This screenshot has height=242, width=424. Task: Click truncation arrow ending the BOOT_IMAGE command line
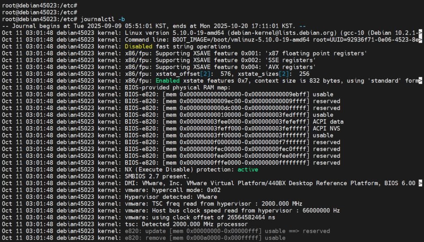(x=421, y=40)
